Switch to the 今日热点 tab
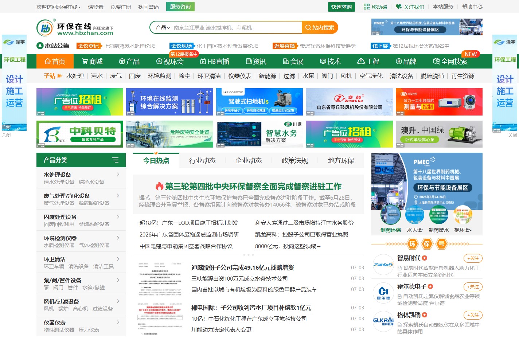Screen dimensions: 519x340 click(156, 160)
